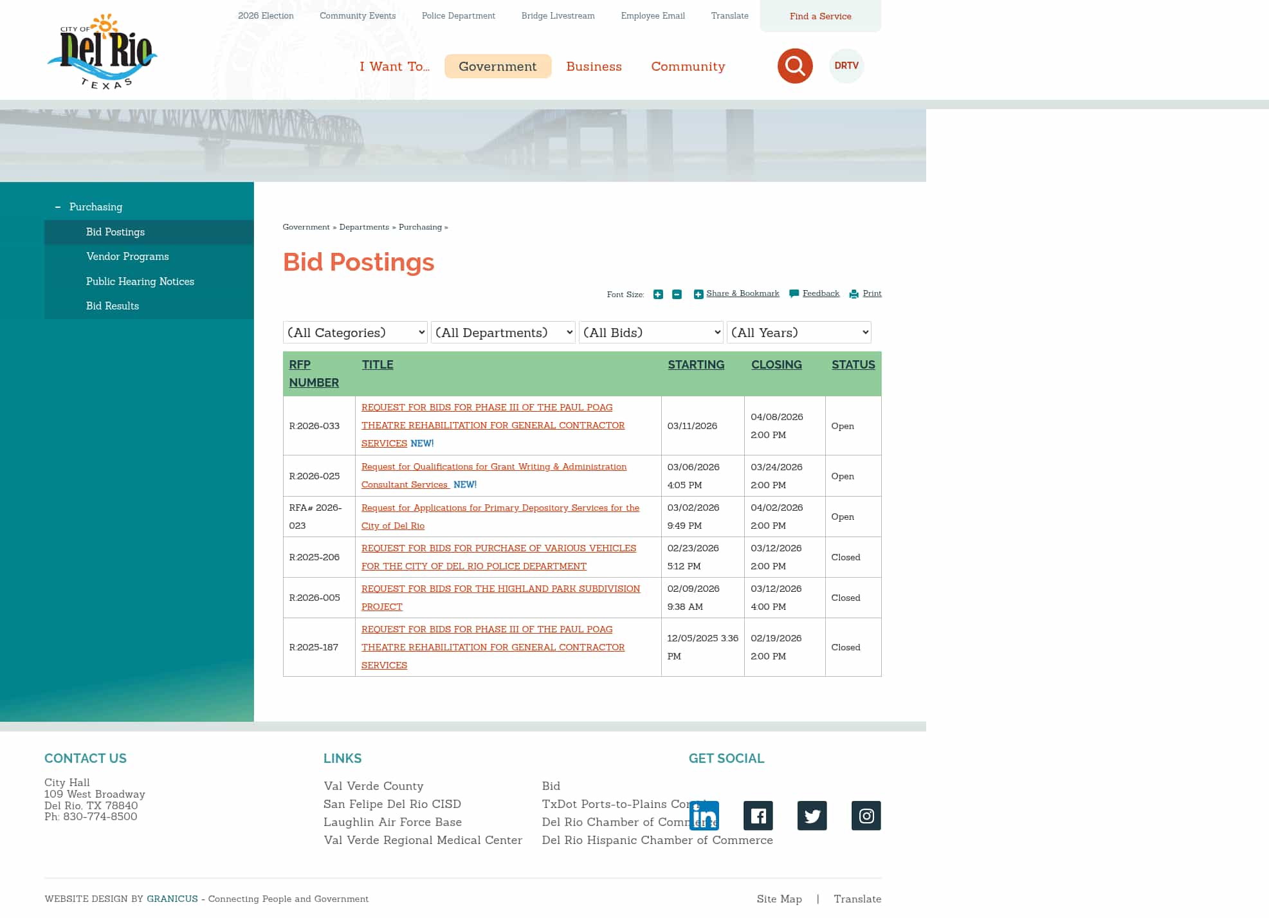Open the All Bids filter dropdown

[651, 332]
